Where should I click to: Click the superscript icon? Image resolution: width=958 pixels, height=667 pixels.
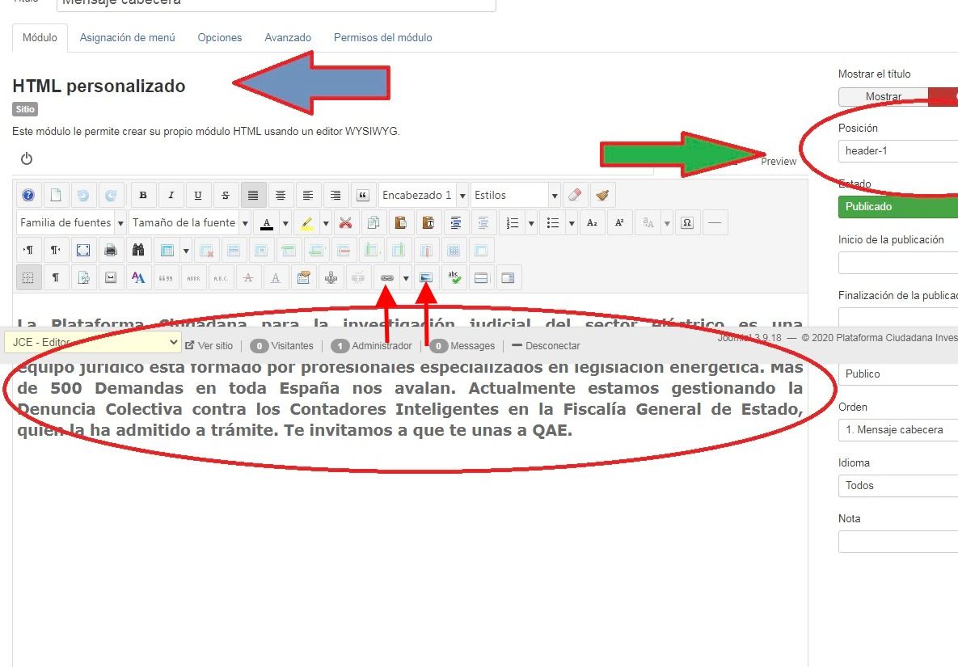[619, 223]
